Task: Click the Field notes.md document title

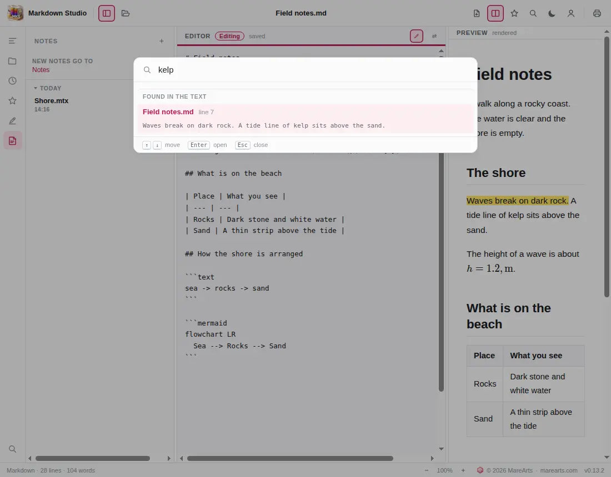Action: coord(301,13)
